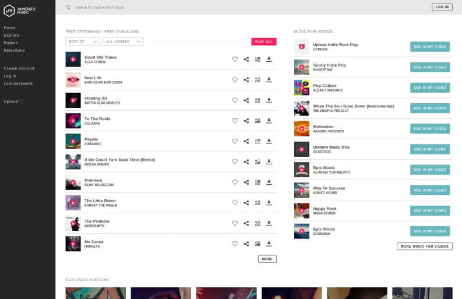Click the Log In button in header
This screenshot has height=299, width=462.
(442, 7)
